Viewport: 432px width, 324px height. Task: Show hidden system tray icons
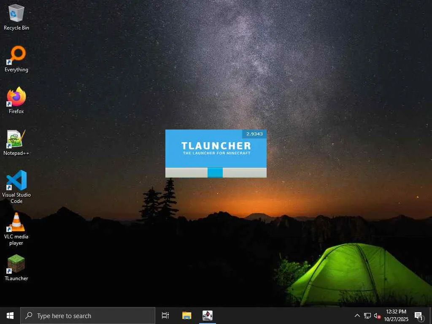click(357, 316)
